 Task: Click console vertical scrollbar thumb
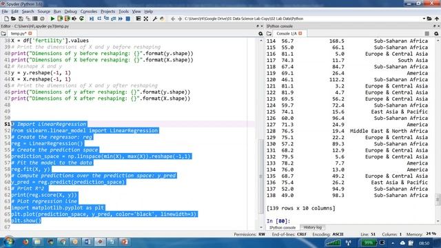[x=438, y=200]
